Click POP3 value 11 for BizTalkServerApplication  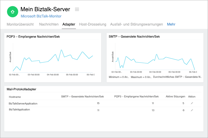pos(153,103)
